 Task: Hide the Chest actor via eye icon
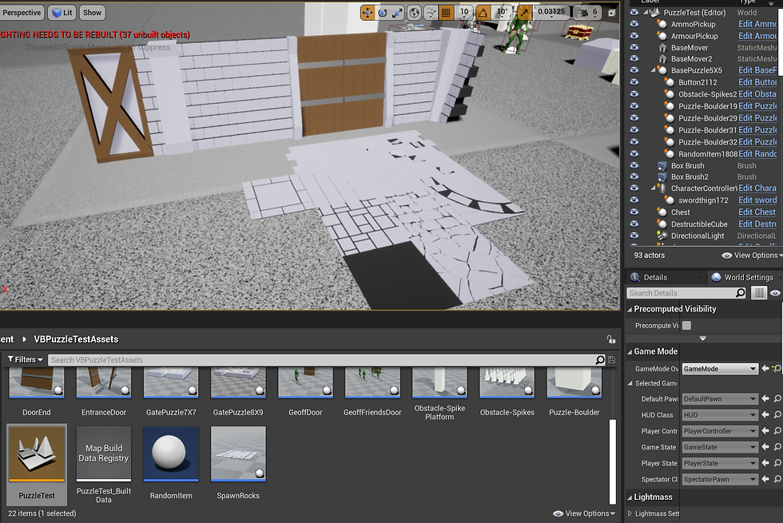(x=634, y=212)
